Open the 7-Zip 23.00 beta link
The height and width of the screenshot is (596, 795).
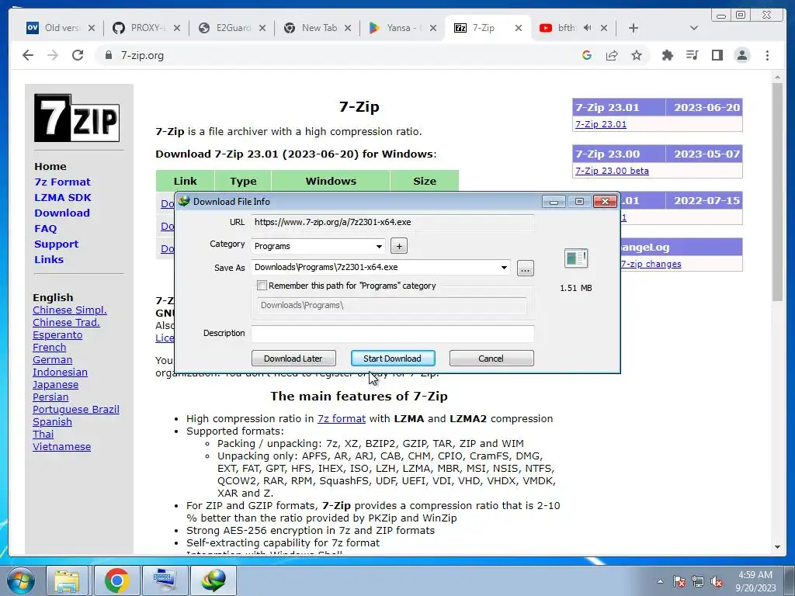click(x=612, y=171)
